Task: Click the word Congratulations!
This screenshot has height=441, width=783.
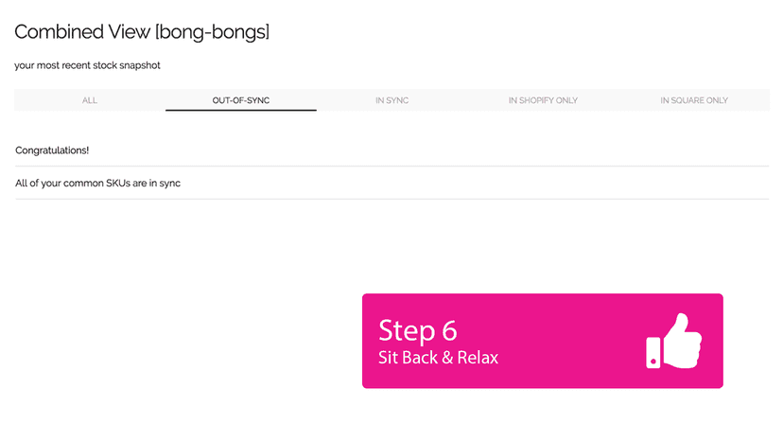Action: 52,150
